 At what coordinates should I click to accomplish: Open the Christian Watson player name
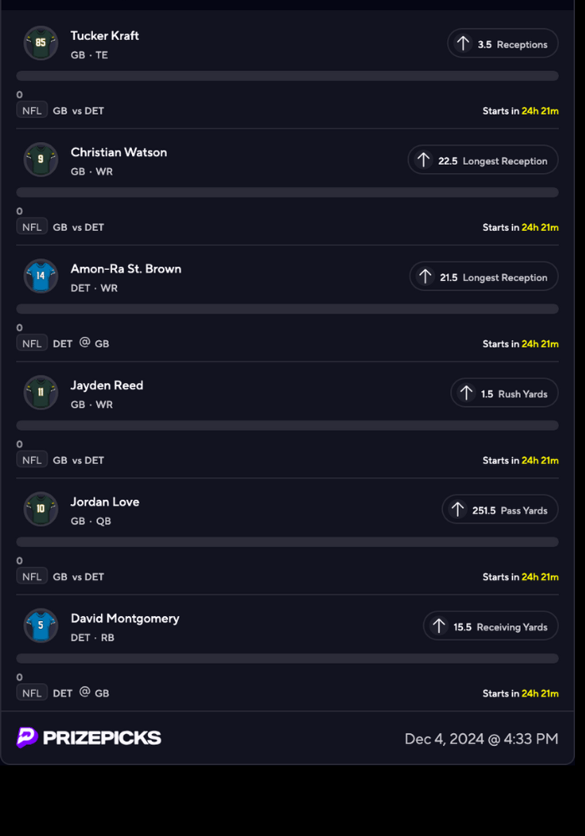pyautogui.click(x=119, y=152)
